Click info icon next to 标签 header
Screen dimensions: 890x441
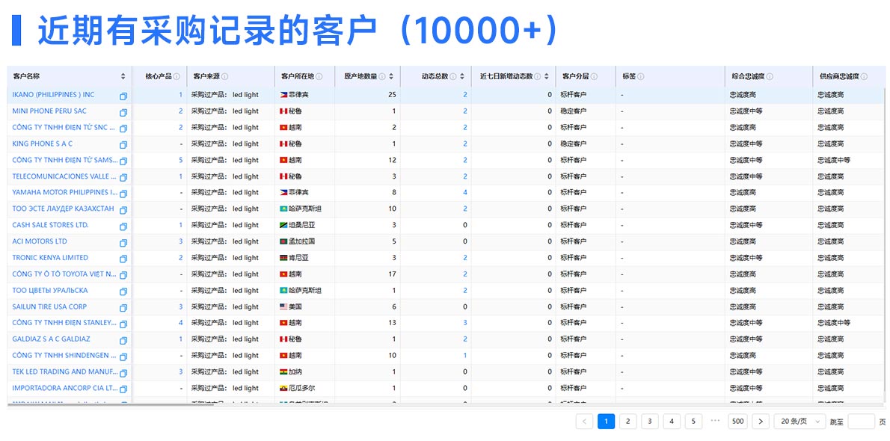641,76
